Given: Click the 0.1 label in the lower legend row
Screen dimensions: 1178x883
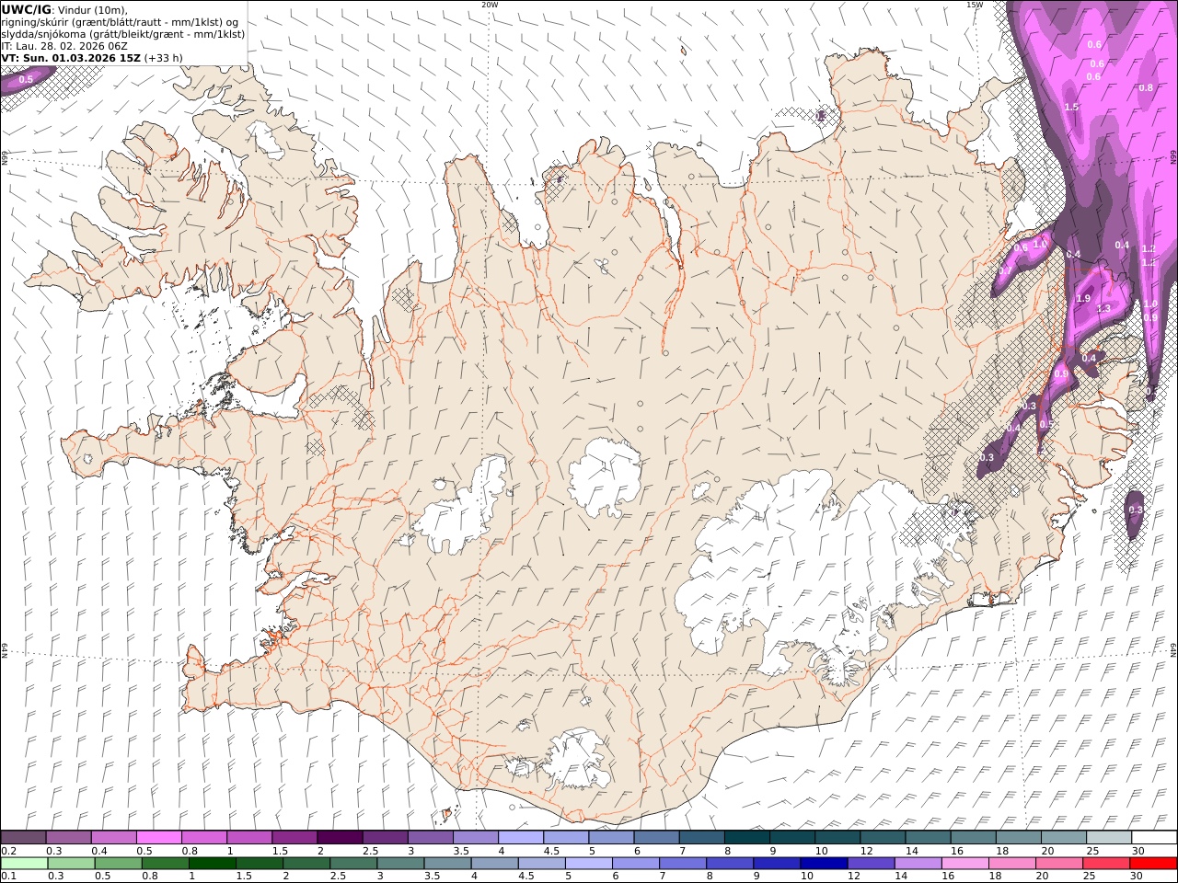Looking at the screenshot, I should click(x=7, y=877).
